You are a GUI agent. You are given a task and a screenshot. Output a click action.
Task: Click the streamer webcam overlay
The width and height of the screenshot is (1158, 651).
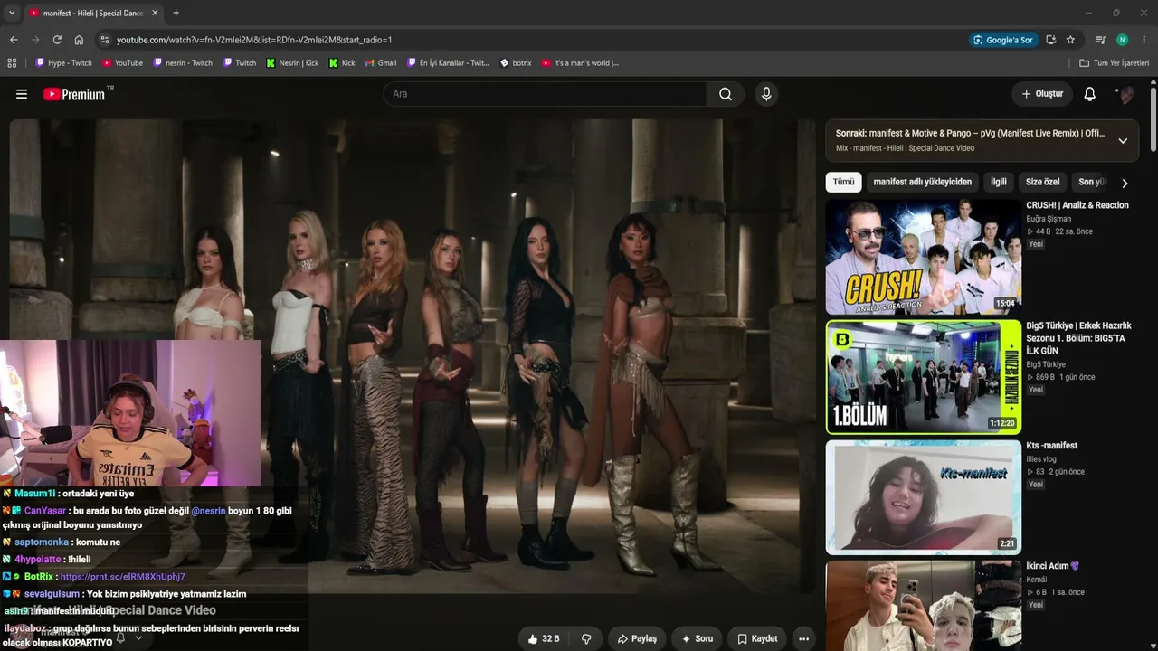pyautogui.click(x=130, y=413)
